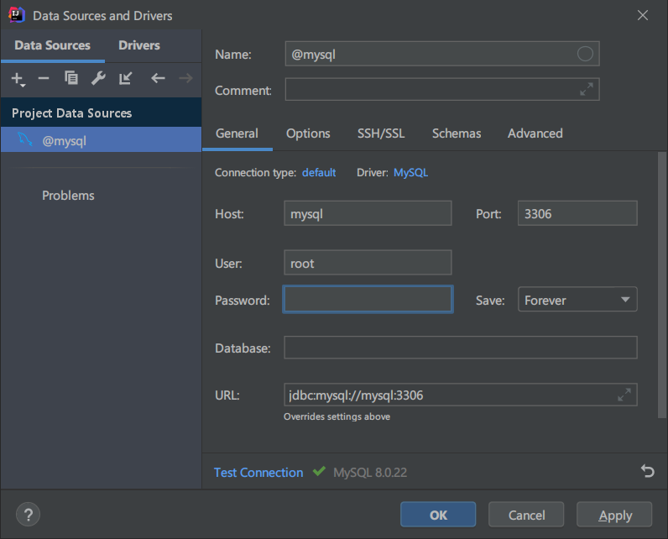The width and height of the screenshot is (668, 539).
Task: Open the General tab
Action: [237, 133]
